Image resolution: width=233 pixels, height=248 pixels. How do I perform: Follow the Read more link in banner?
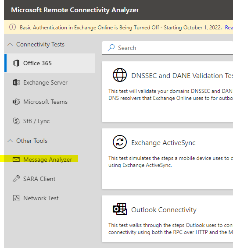pos(229,28)
